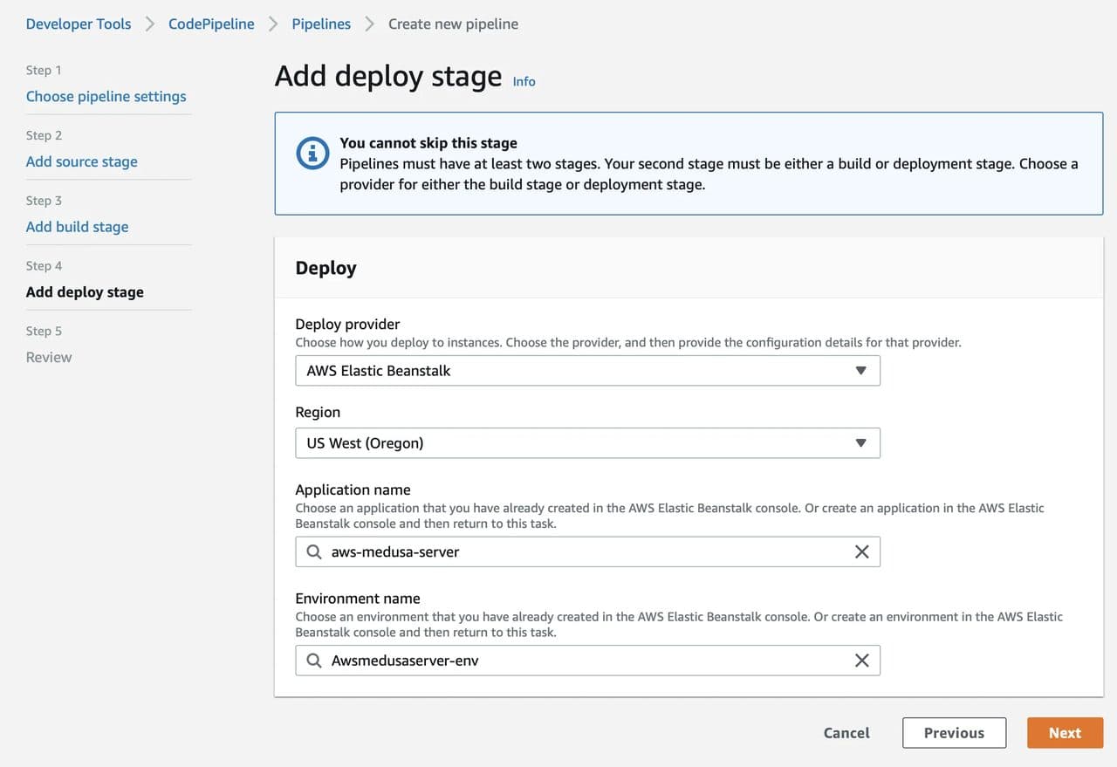
Task: Click the 'You cannot skip this stage' heading
Action: click(x=428, y=143)
